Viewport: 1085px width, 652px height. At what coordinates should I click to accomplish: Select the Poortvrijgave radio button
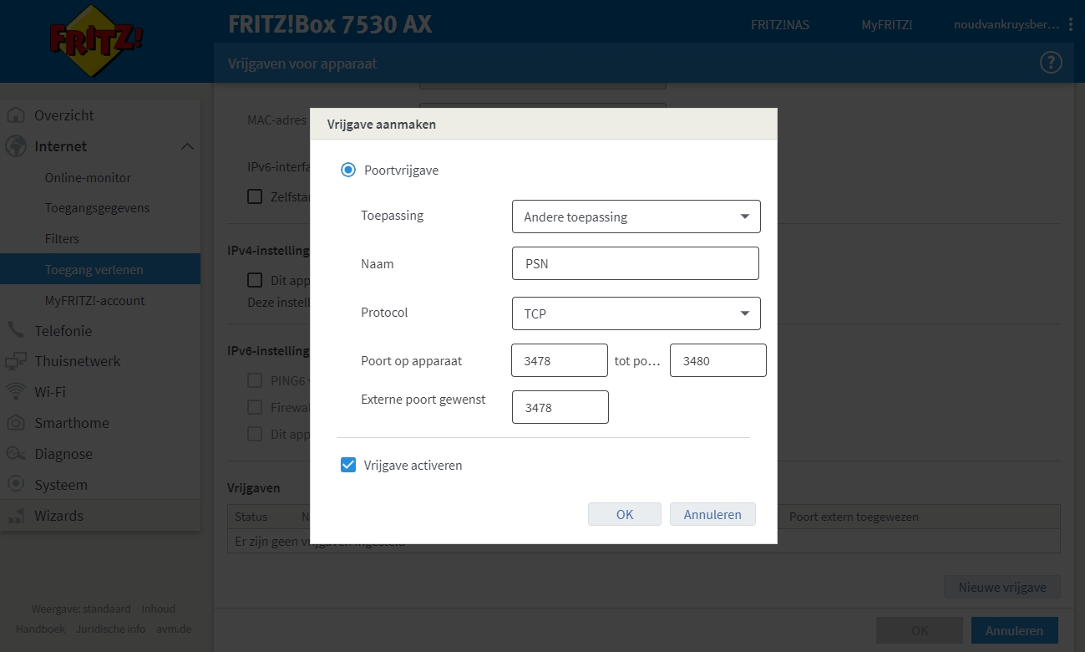[347, 170]
